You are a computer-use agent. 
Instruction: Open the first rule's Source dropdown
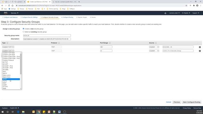(x=154, y=47)
